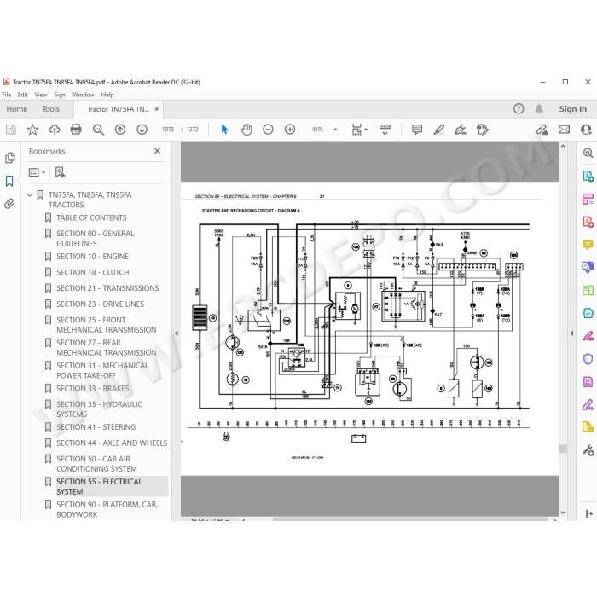Go to next page arrow icon
The image size is (597, 597).
pos(142,130)
